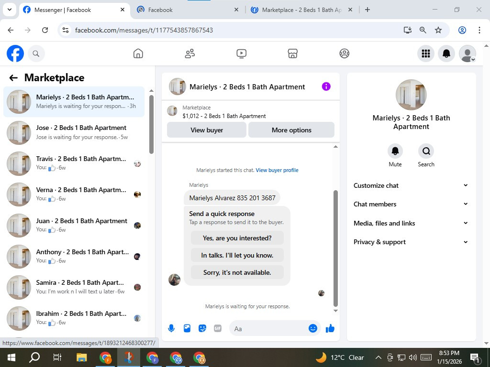Choose a sticker with the sticker icon
Viewport: 490px width, 367px height.
point(202,328)
